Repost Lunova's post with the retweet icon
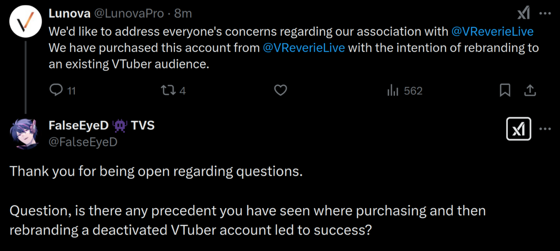The height and width of the screenshot is (251, 560). point(168,90)
